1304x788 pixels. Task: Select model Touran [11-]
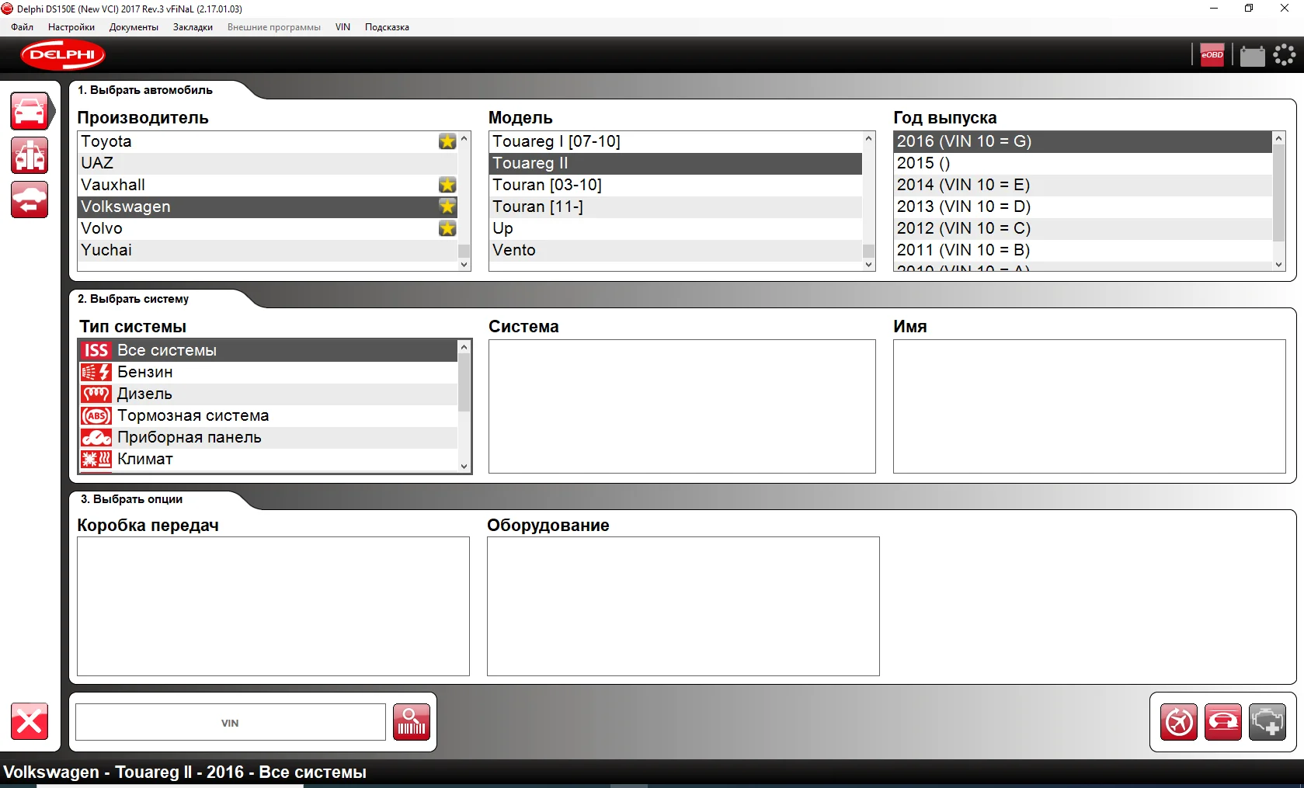(676, 207)
